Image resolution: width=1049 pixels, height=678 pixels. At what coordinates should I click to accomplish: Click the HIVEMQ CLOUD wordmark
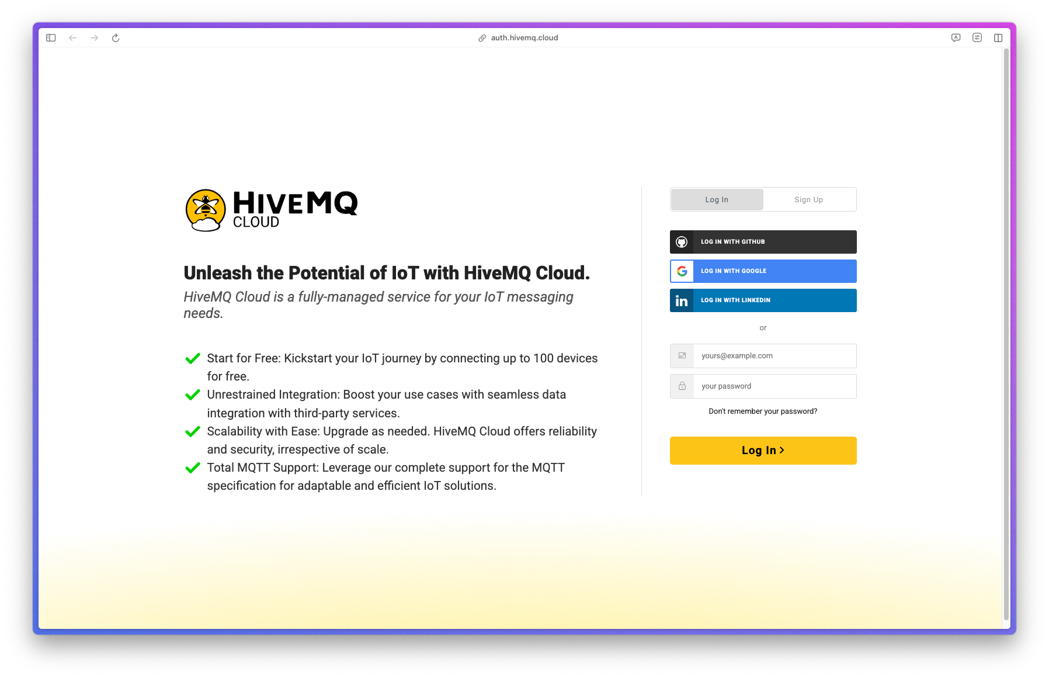point(295,210)
